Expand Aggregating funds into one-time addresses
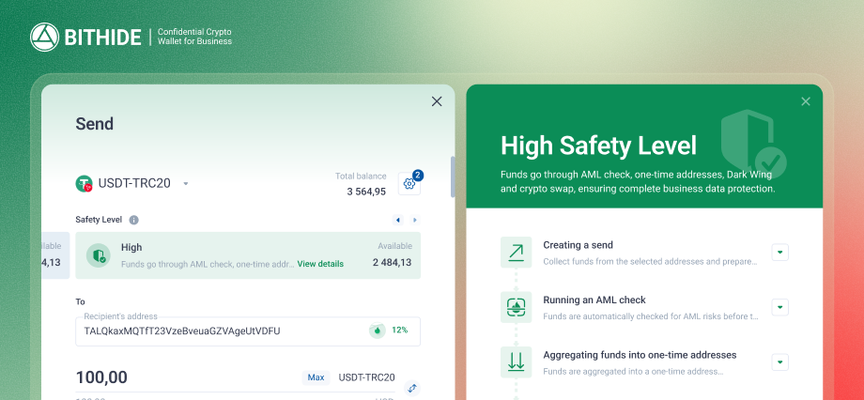Screen dimensions: 864x400 (x=779, y=362)
